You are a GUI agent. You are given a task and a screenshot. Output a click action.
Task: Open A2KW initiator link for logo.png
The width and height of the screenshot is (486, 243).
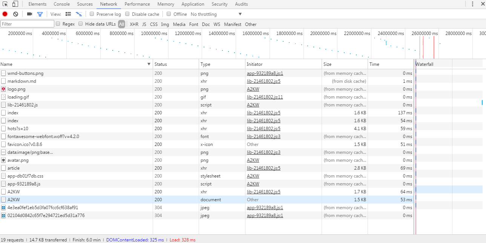pyautogui.click(x=253, y=89)
